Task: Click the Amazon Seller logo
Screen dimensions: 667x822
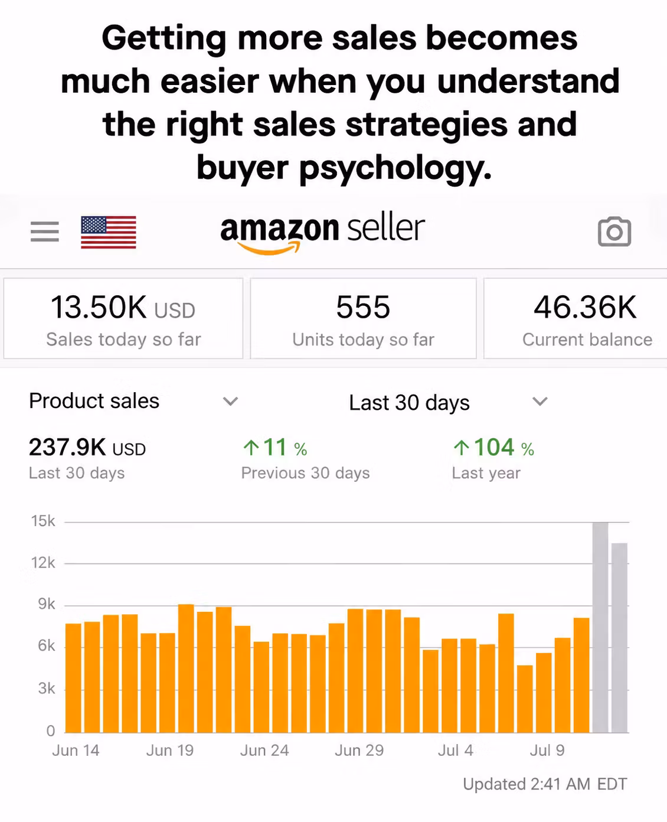Action: [x=322, y=233]
